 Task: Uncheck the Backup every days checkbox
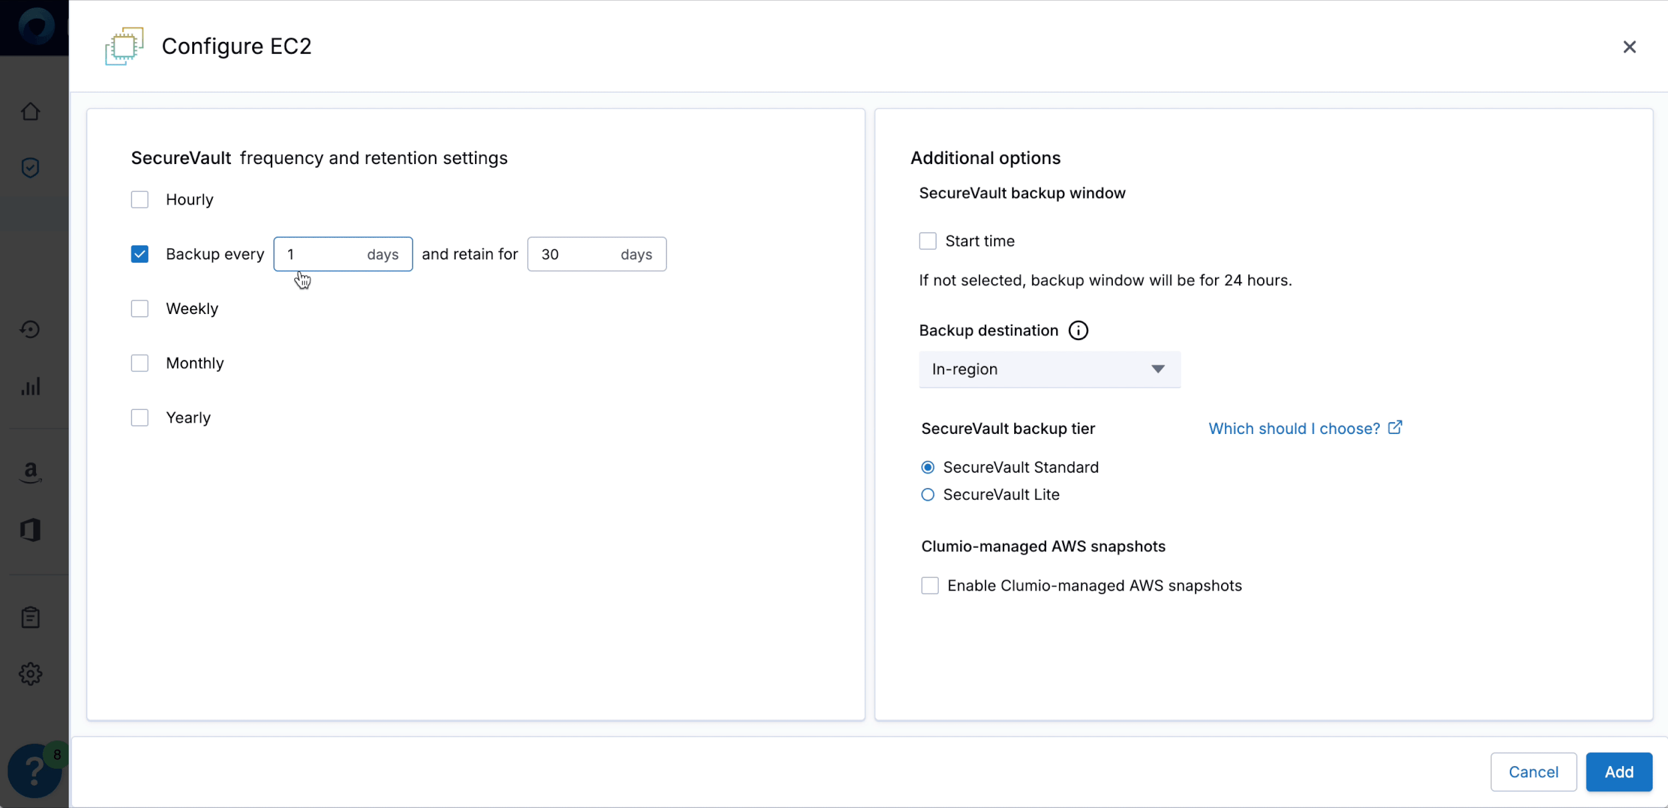[139, 254]
